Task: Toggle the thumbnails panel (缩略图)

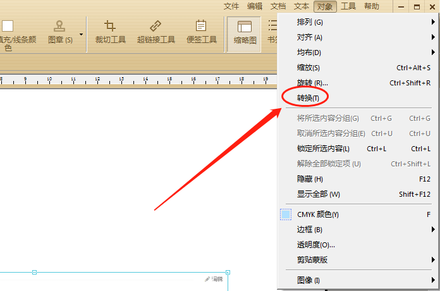Action: pyautogui.click(x=245, y=34)
